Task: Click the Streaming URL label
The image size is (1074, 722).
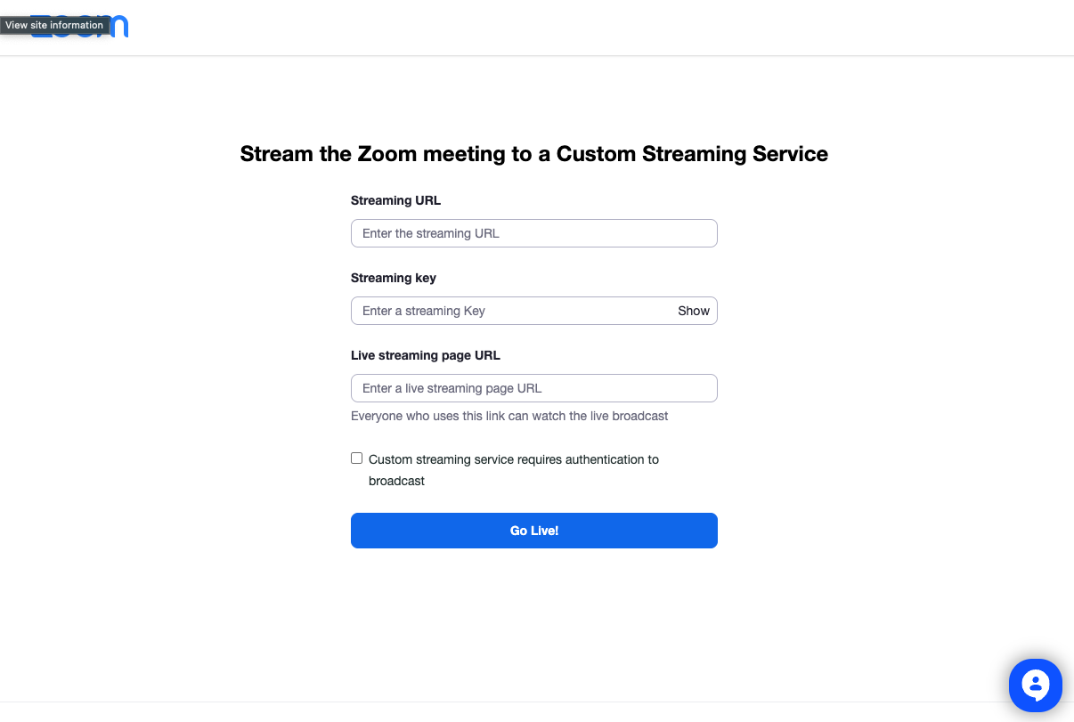Action: (396, 200)
